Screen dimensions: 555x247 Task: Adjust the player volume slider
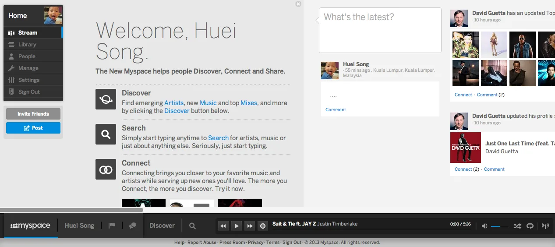(499, 226)
